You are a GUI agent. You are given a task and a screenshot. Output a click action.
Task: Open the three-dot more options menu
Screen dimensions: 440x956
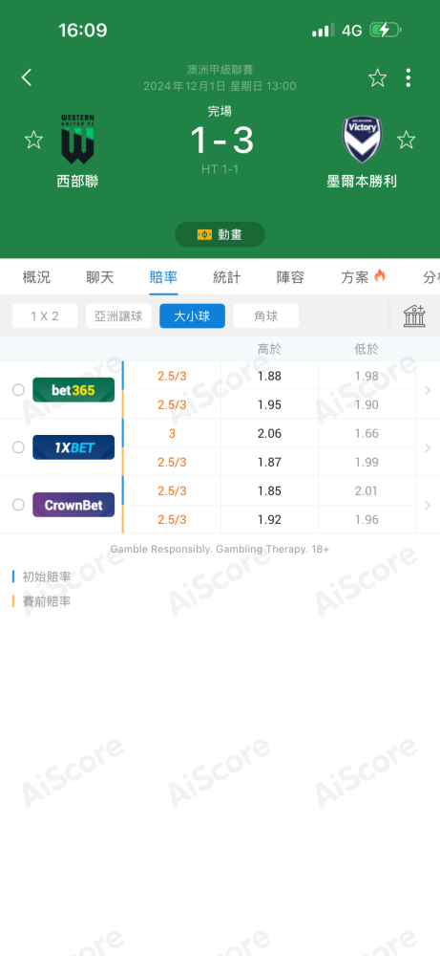click(408, 77)
